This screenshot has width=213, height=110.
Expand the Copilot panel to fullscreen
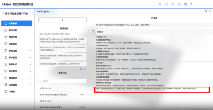click(x=210, y=11)
